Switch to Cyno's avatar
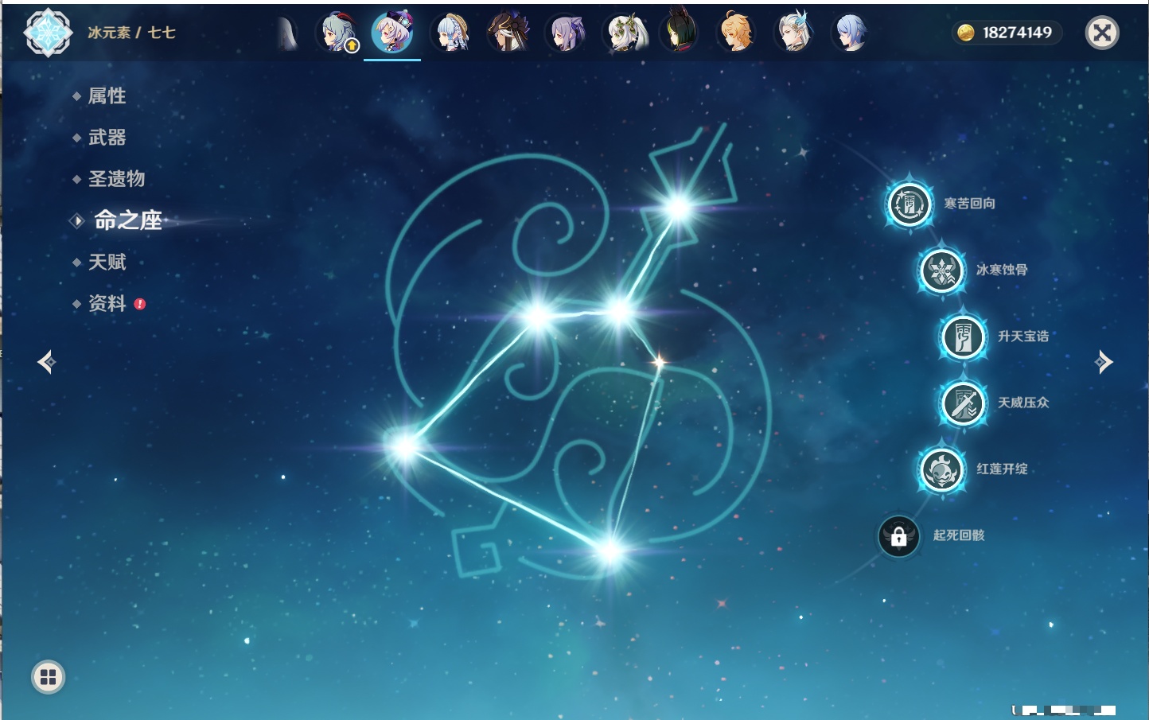Screen dimensions: 1149x720 [508, 33]
